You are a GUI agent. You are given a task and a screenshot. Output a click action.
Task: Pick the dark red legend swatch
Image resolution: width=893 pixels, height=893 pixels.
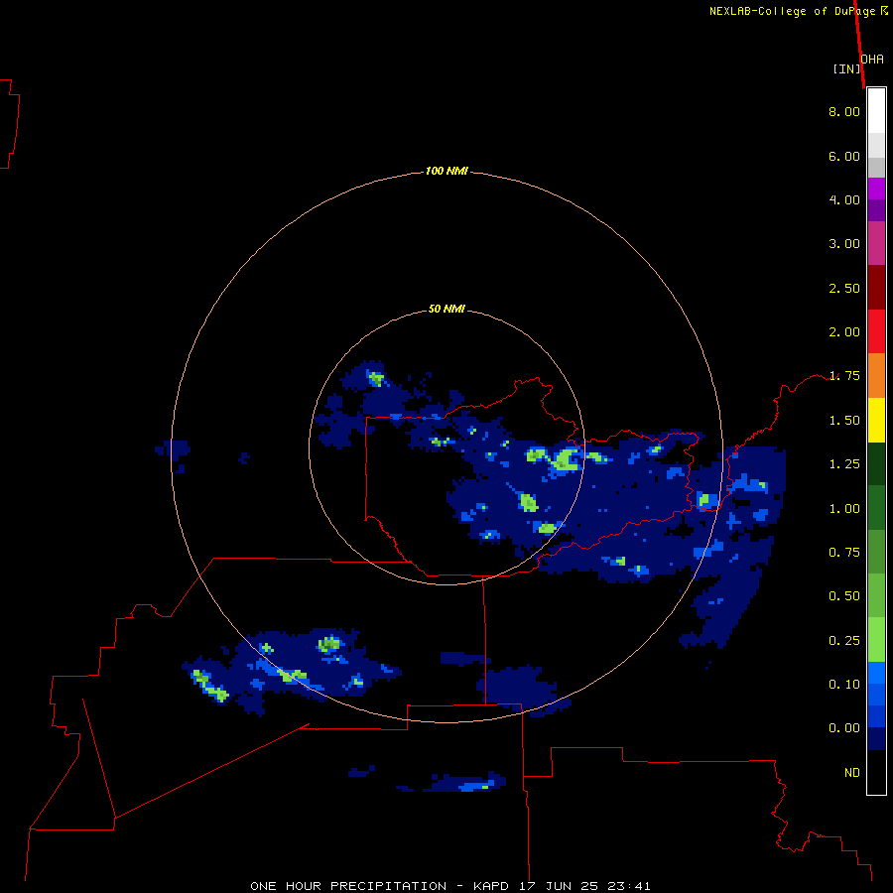(876, 288)
